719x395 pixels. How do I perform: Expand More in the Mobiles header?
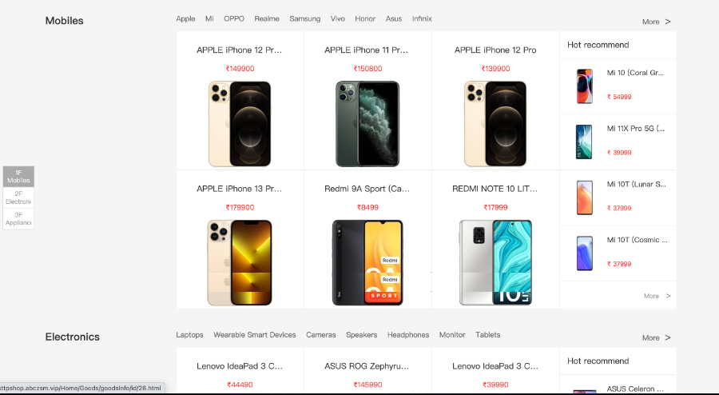(x=656, y=22)
